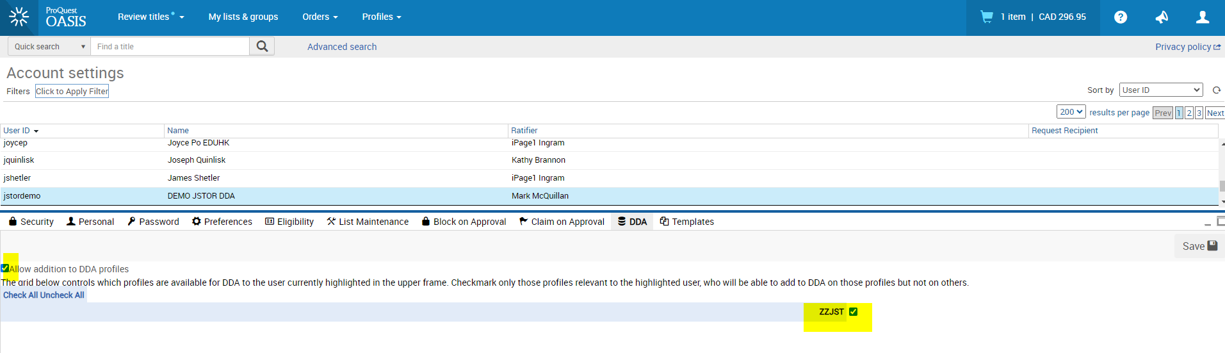The width and height of the screenshot is (1225, 353).
Task: Go to the Next results page
Action: (1215, 113)
